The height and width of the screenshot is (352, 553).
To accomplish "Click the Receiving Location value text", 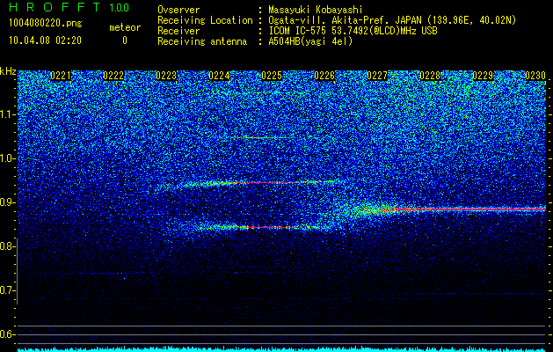I will [x=392, y=20].
